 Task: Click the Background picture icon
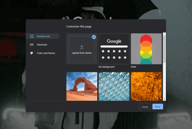32,36
